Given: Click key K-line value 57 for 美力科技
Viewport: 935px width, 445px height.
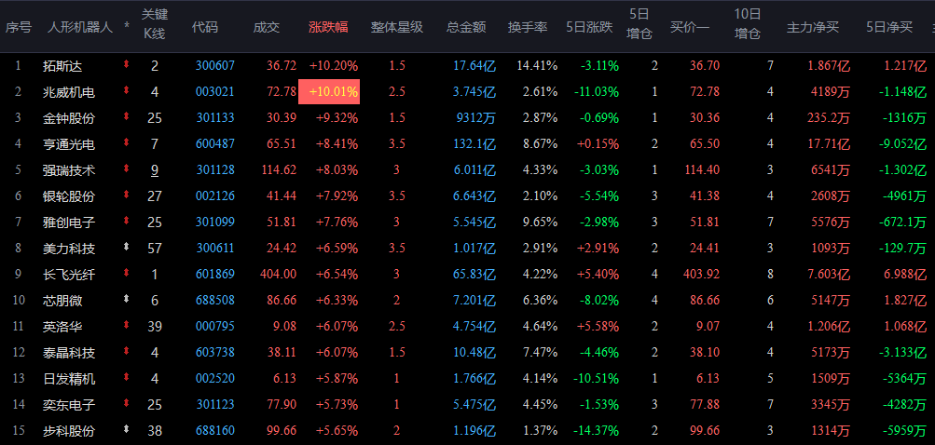Looking at the screenshot, I should [x=155, y=248].
